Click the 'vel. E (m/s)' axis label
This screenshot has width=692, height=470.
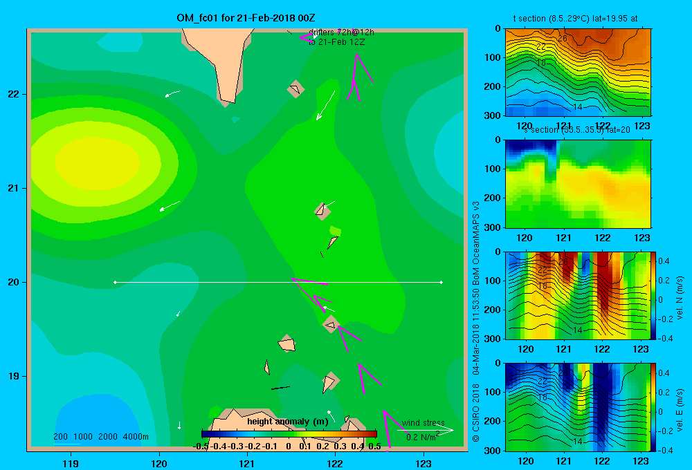(x=680, y=410)
